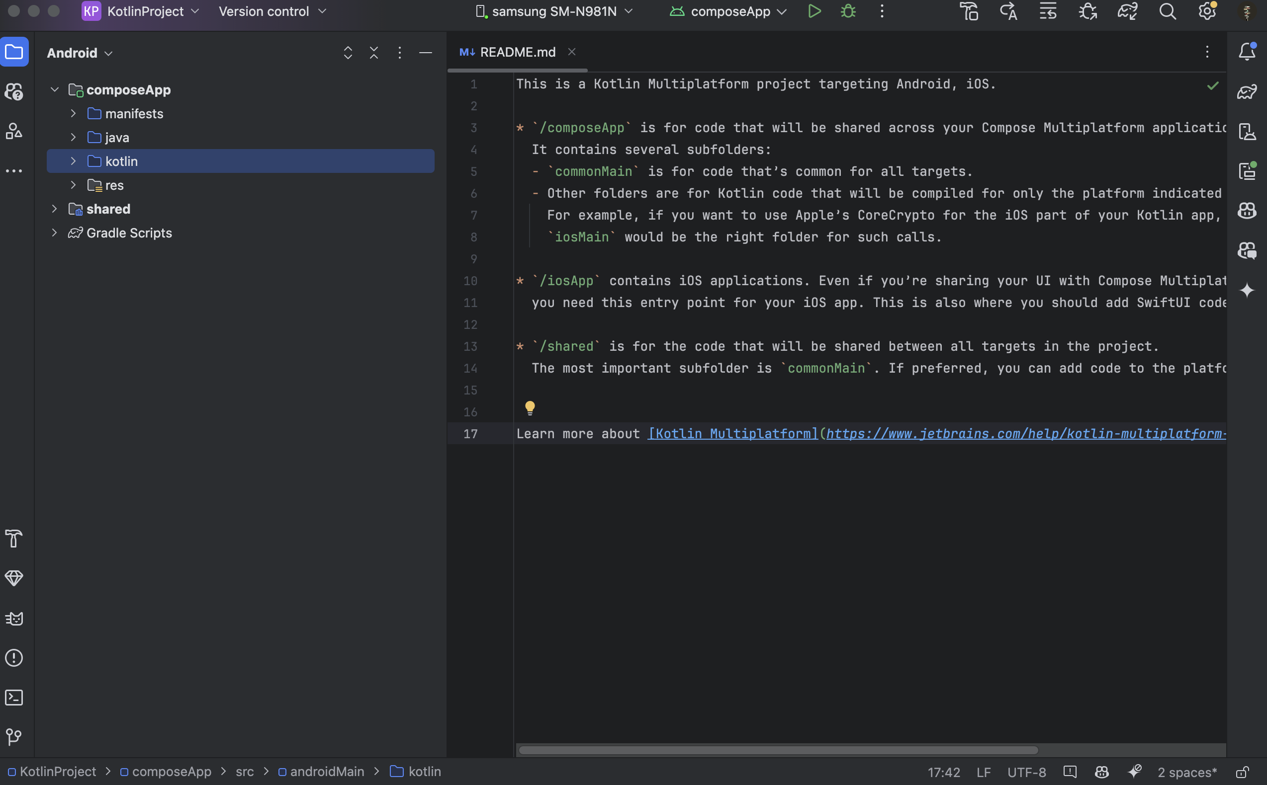1267x785 pixels.
Task: Open the Git version control tool window
Action: click(x=14, y=736)
